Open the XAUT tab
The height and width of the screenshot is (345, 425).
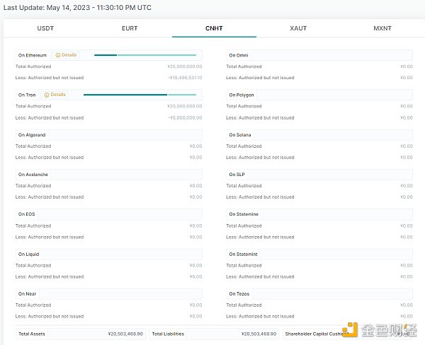pos(298,28)
